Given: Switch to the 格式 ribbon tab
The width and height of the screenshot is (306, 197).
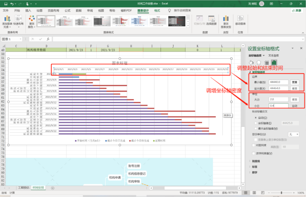Looking at the screenshot, I should (157, 10).
